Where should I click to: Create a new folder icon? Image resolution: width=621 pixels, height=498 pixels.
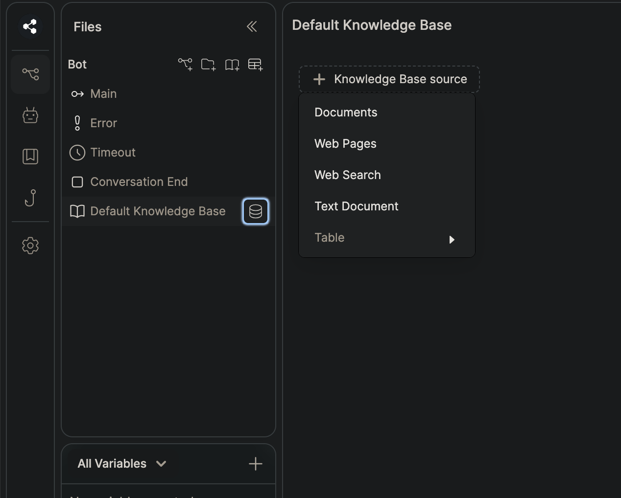pos(208,65)
